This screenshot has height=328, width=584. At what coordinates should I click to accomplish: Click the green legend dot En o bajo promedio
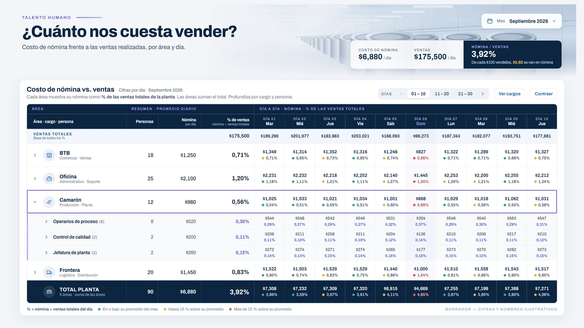(99, 309)
